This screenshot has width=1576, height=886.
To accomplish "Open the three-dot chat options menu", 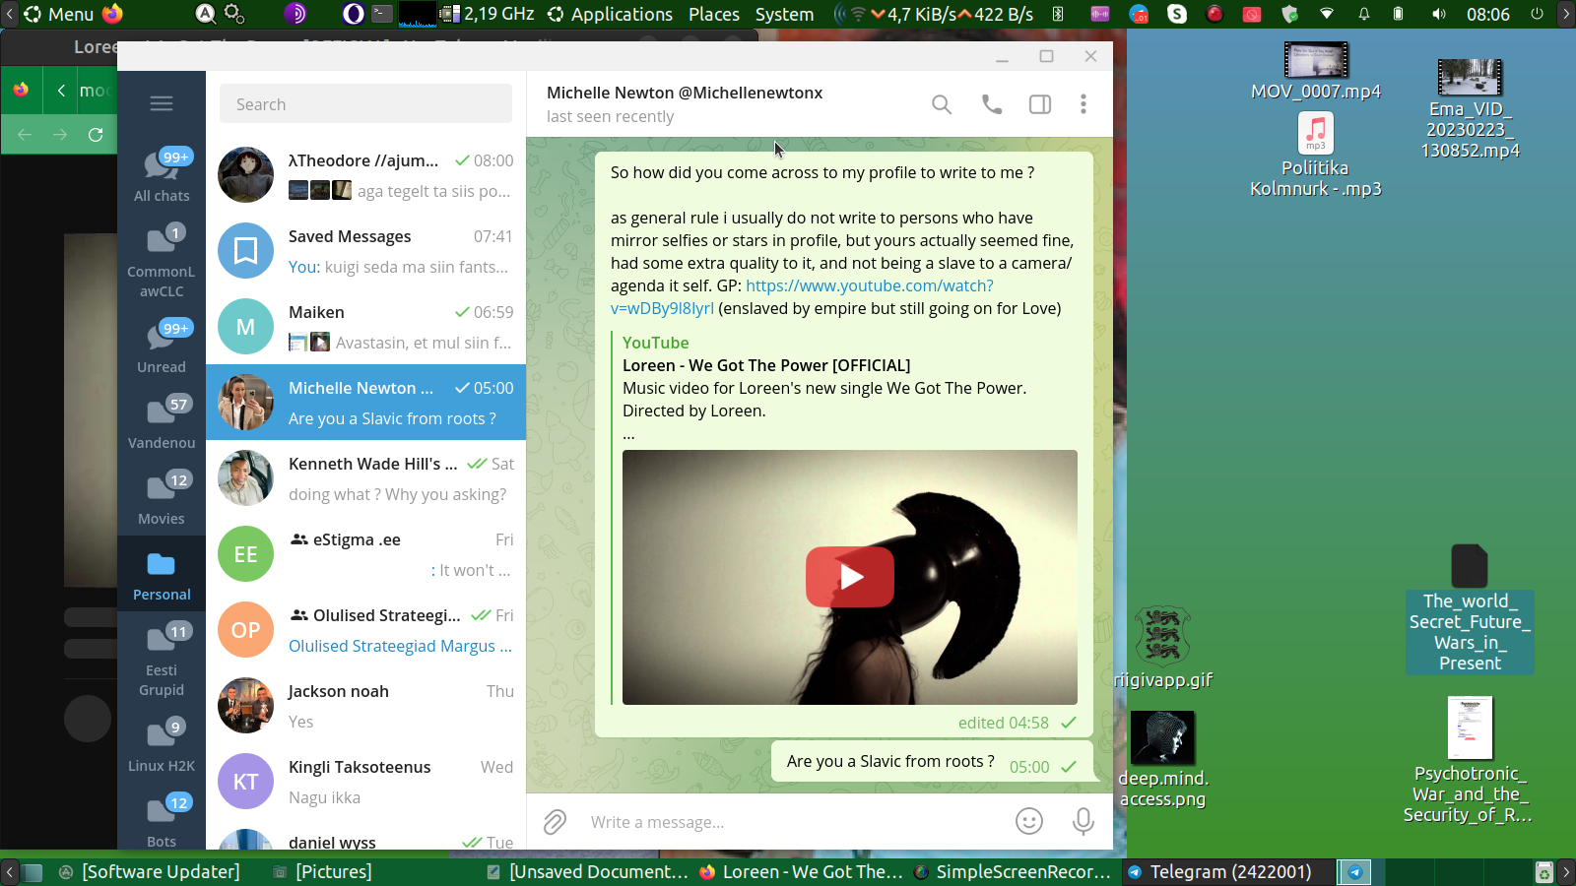I will coord(1083,104).
